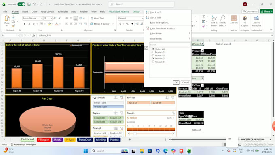Clear filter on Product slicer
This screenshot has width=275, height=155.
pos(122,128)
